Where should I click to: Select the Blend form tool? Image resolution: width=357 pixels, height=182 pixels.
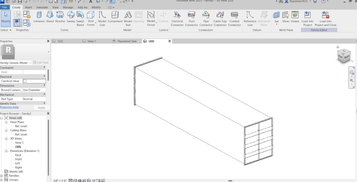click(50, 17)
